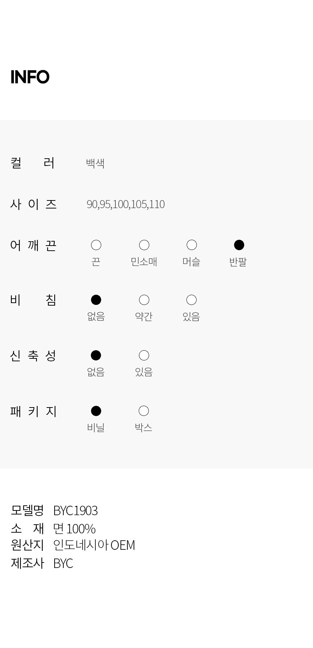Viewport: 313px width, 648px height.
Task: Click the size list 90,95,100,105,110
Action: [126, 204]
